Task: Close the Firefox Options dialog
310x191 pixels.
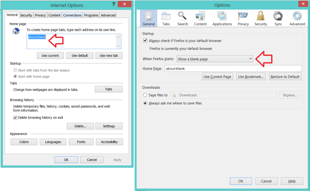Action: [303, 4]
